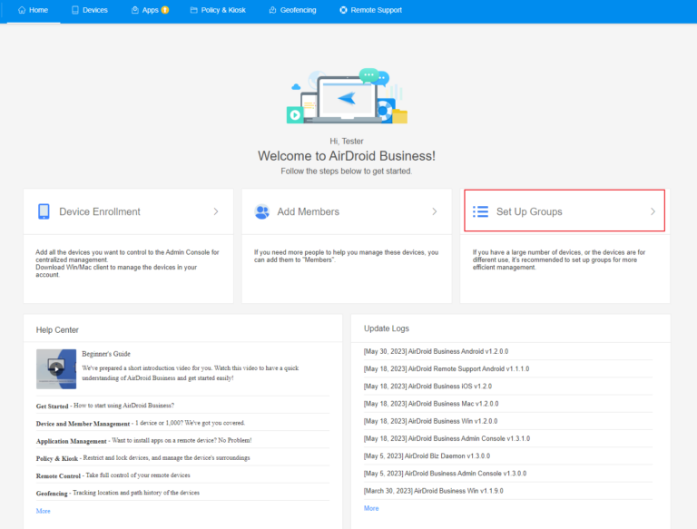
Task: Click the orange Apps update badge
Action: click(165, 10)
